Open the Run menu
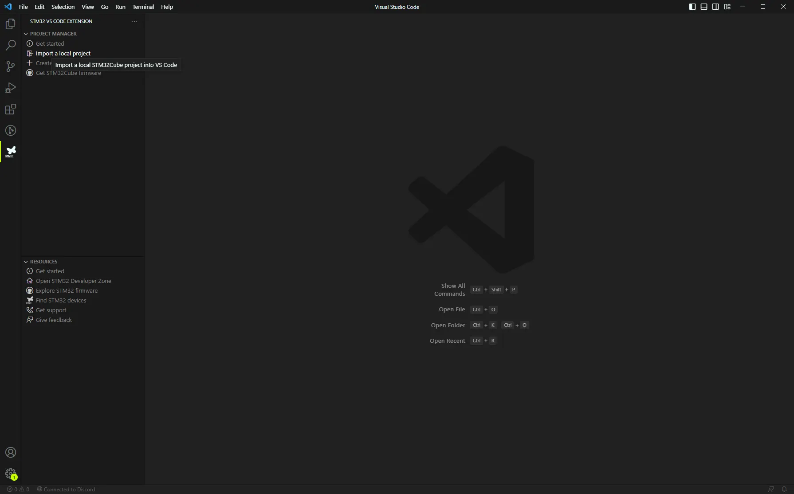The image size is (794, 494). 120,7
